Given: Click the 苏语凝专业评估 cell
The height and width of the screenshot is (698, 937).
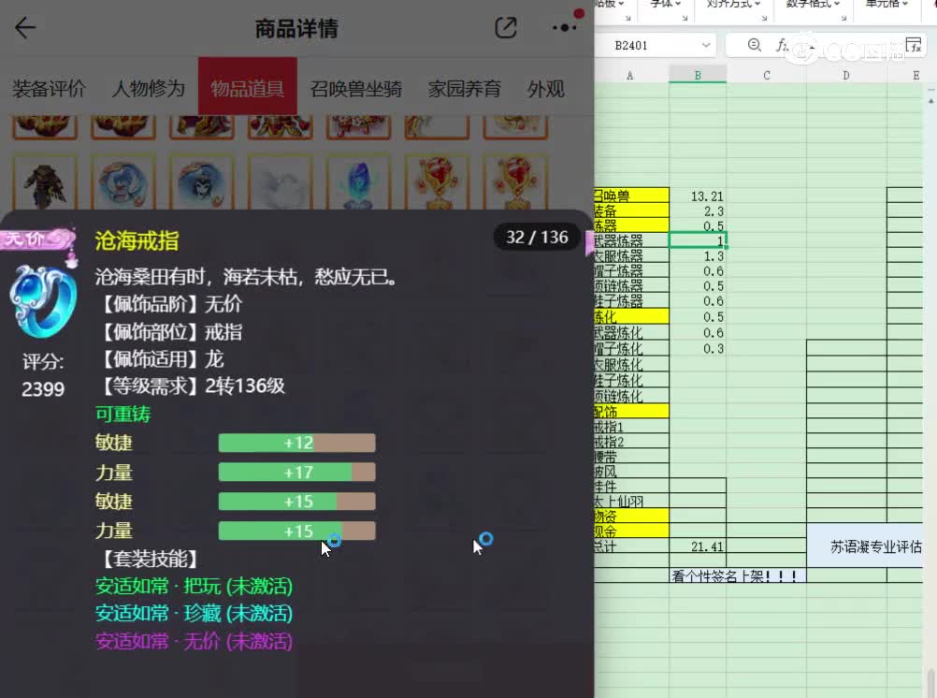Looking at the screenshot, I should [865, 545].
